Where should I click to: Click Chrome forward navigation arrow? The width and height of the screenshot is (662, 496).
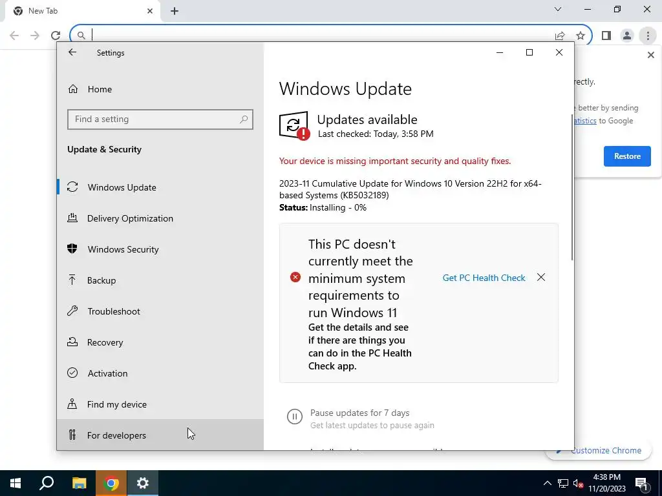pyautogui.click(x=35, y=36)
